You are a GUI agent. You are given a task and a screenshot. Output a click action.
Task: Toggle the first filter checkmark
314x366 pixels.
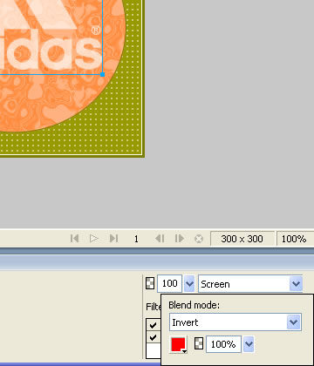(x=153, y=325)
